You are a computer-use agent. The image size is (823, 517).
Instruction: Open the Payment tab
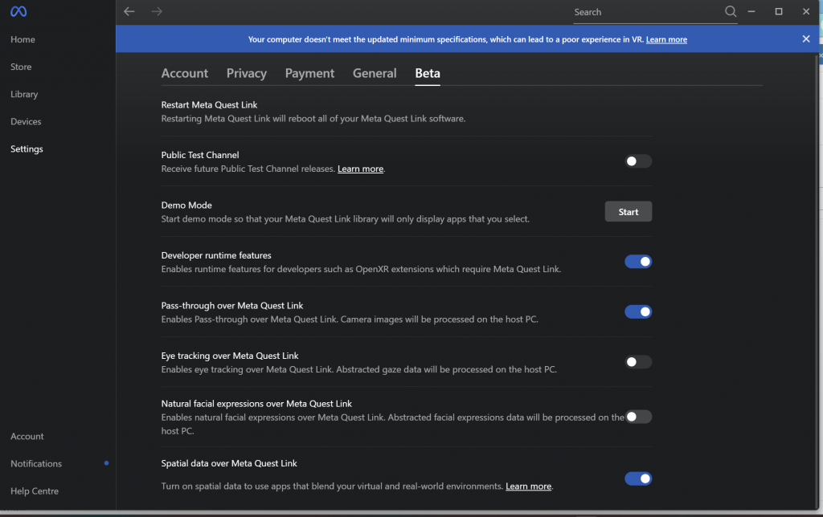pyautogui.click(x=309, y=73)
